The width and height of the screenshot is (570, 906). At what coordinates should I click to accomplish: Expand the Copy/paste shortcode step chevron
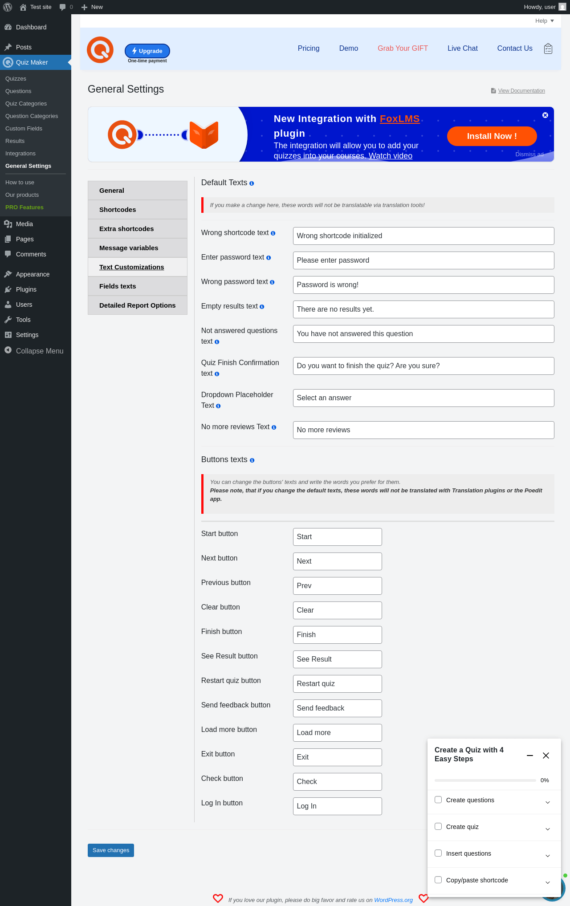tap(548, 882)
